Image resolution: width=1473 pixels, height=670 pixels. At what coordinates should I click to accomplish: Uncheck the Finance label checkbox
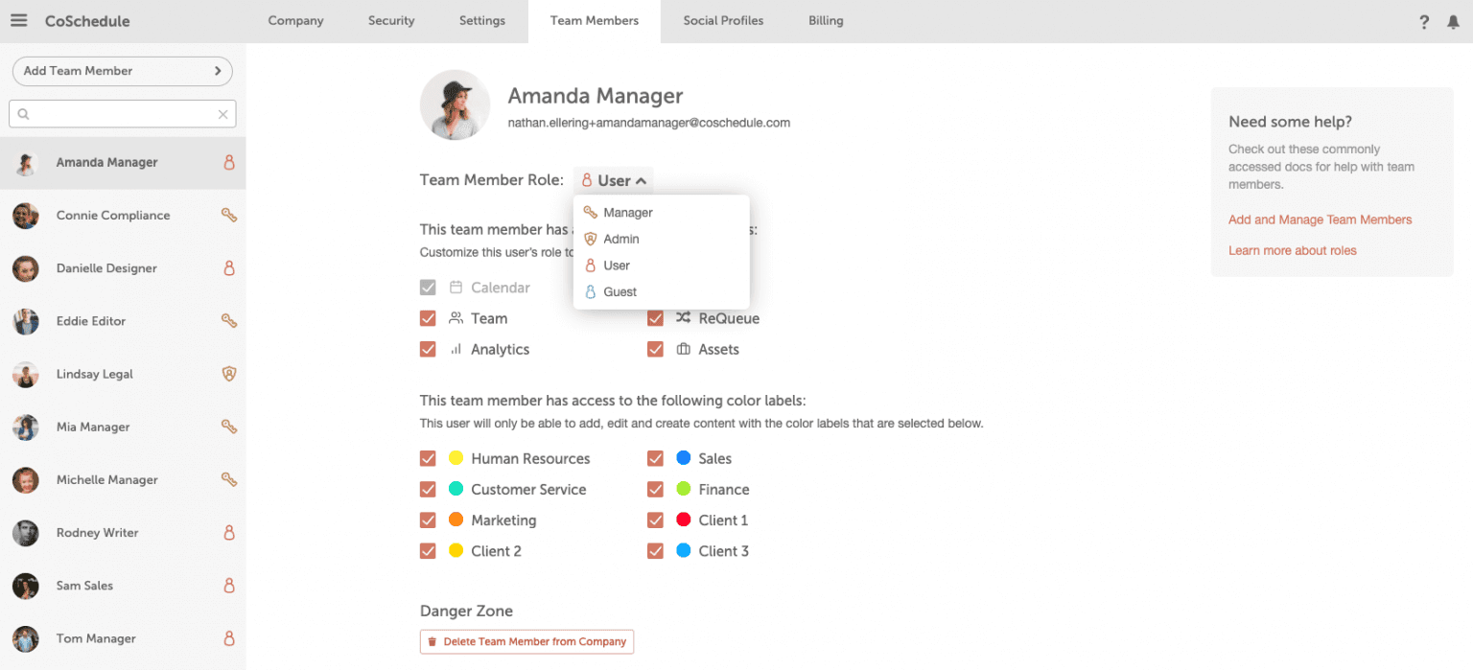pos(655,489)
